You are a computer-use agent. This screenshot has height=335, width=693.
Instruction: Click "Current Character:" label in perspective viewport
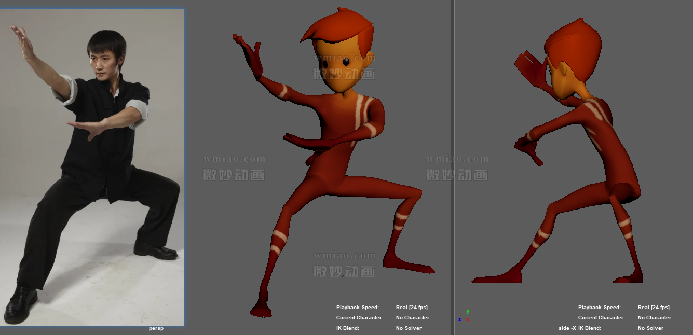coord(359,318)
